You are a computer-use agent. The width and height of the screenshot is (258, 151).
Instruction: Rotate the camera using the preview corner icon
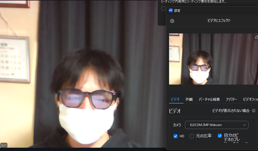[x=256, y=38]
